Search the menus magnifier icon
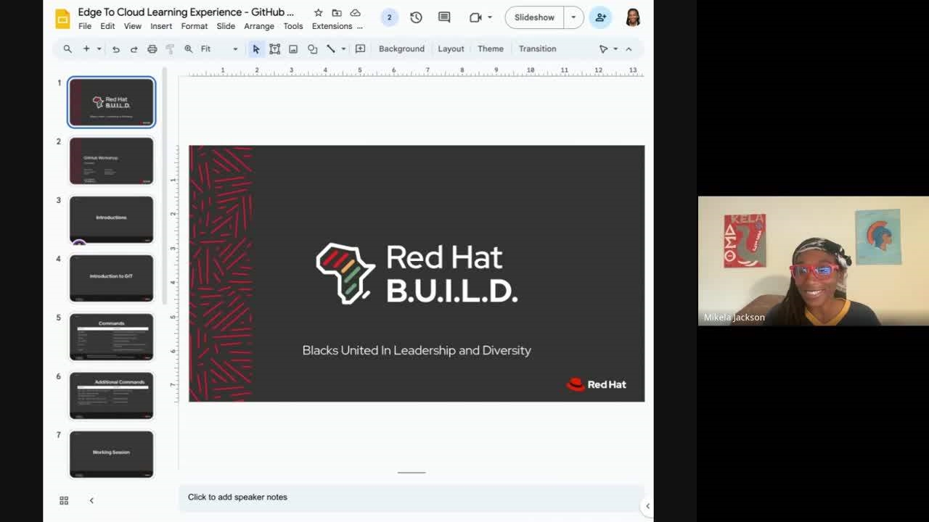929x522 pixels. 67,49
